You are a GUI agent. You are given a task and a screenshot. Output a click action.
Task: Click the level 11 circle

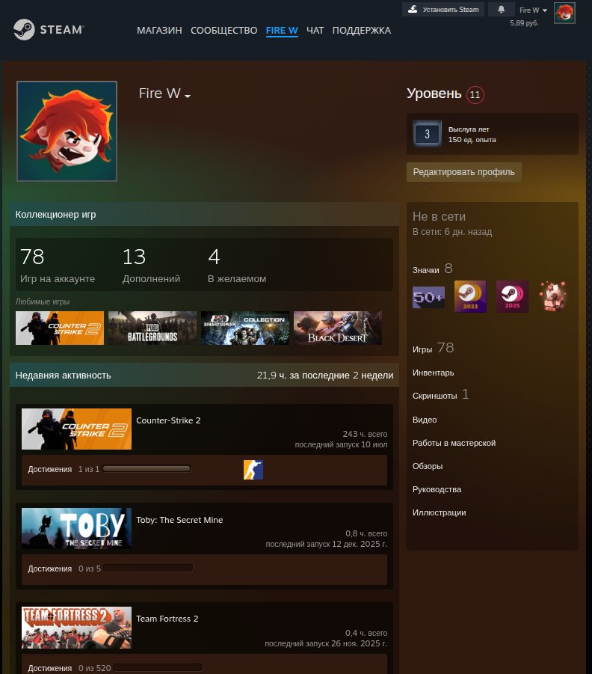tap(475, 94)
